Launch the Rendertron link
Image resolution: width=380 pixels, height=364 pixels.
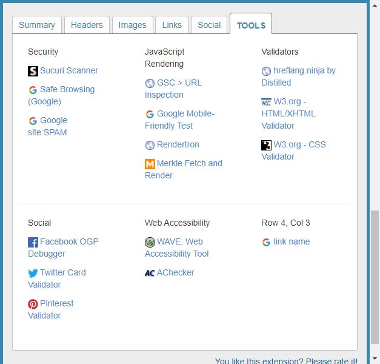pos(178,144)
